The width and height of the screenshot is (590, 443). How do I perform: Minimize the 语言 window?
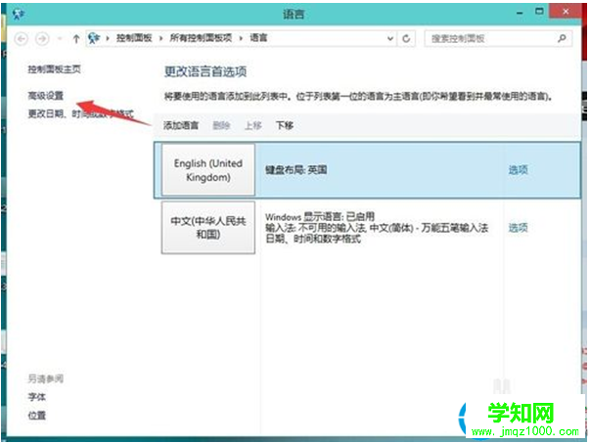pos(520,13)
